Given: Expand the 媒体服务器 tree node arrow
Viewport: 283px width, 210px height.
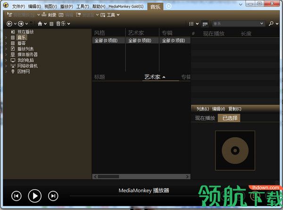Looking at the screenshot, I should (x=6, y=55).
